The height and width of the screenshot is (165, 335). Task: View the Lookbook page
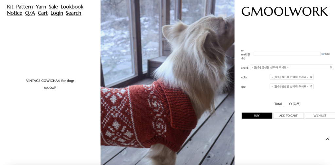[x=72, y=7]
